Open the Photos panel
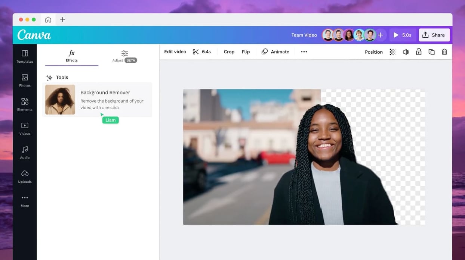The height and width of the screenshot is (260, 465). pos(25,80)
